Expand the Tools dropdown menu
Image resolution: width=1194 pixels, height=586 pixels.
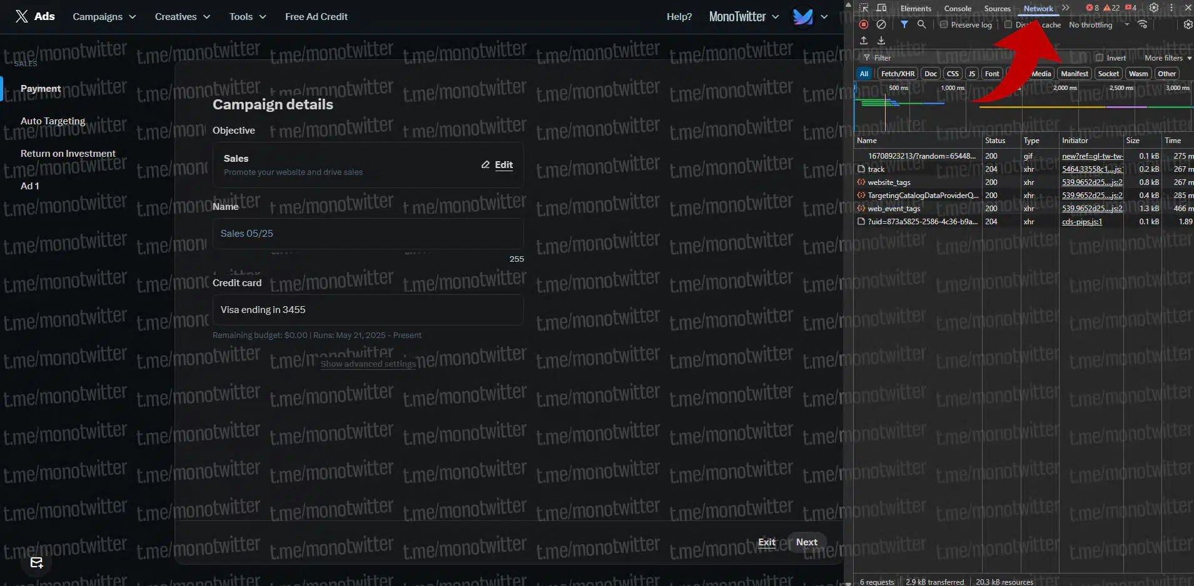point(248,17)
